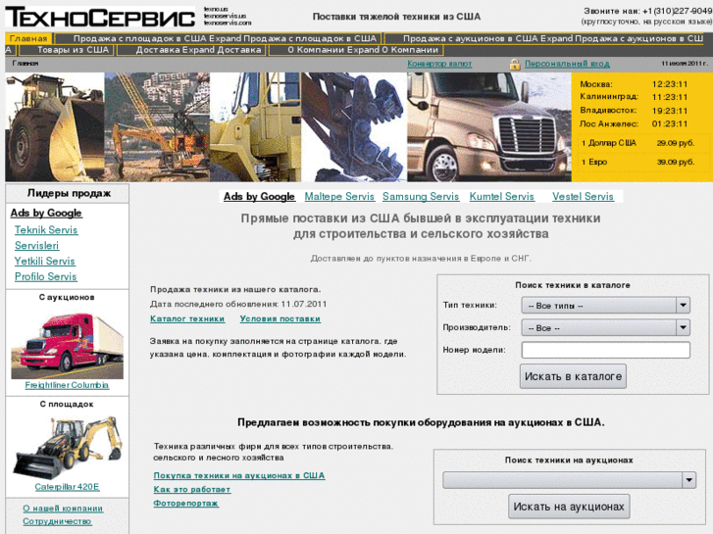Select the Главная menu tab
This screenshot has height=534, width=713.
[x=28, y=38]
